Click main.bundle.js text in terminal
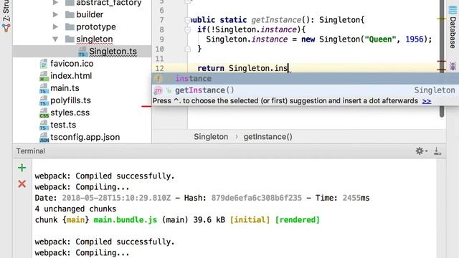Screen dimensions: 459x258 [x=126, y=220]
